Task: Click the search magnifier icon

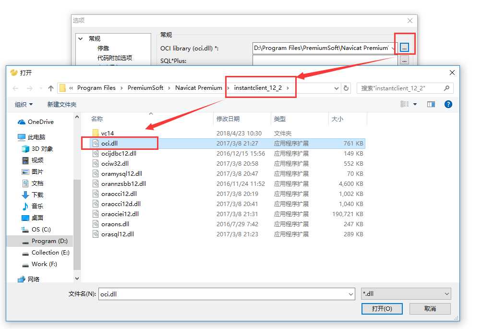Action: pos(446,88)
